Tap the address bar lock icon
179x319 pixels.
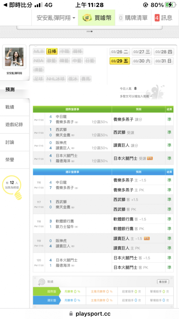(71, 314)
